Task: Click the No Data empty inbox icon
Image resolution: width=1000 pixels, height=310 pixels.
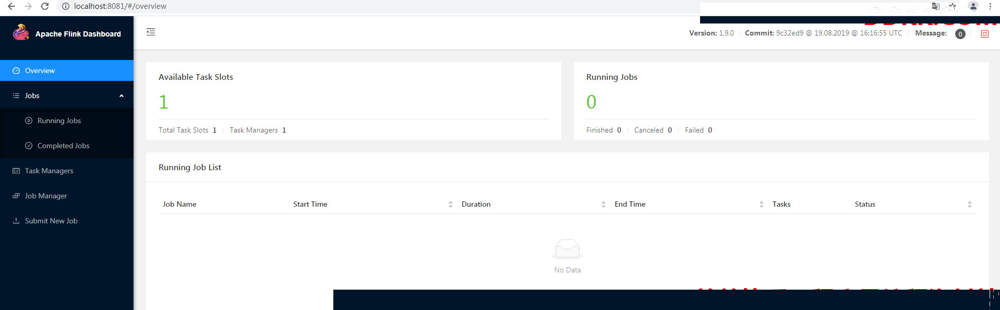Action: click(x=568, y=249)
